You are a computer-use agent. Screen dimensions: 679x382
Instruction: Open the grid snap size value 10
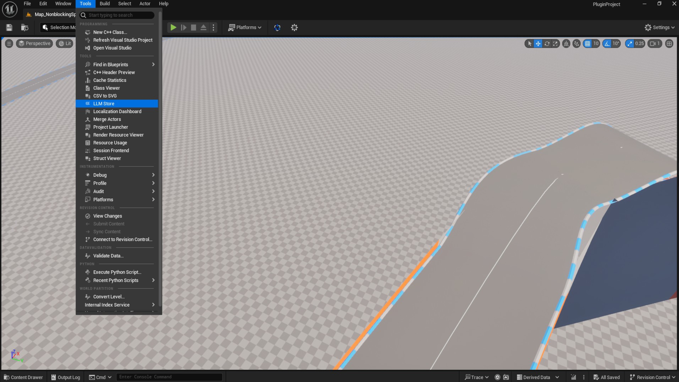(596, 44)
